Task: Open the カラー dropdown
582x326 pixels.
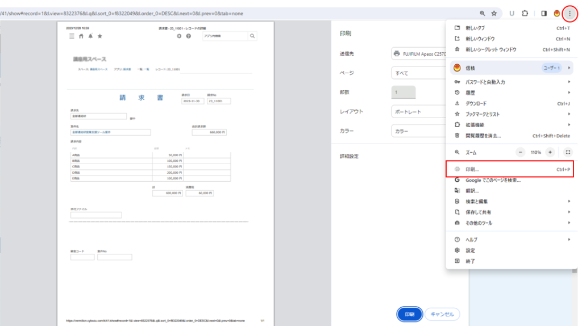Action: pos(418,131)
